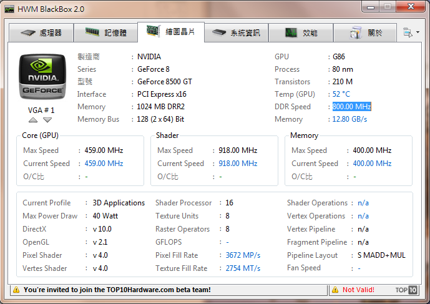Viewport: 430px width, 304px height.
Task: Click the Core current speed 459.00 MHz
Action: coord(104,164)
